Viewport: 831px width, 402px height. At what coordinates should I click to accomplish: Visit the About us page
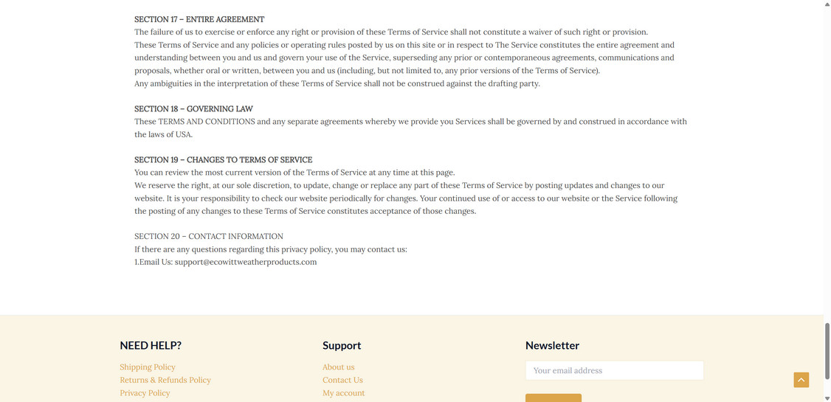338,367
